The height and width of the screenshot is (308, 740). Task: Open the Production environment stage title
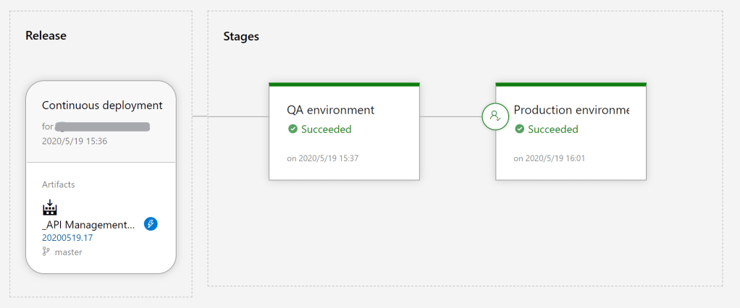(x=571, y=110)
